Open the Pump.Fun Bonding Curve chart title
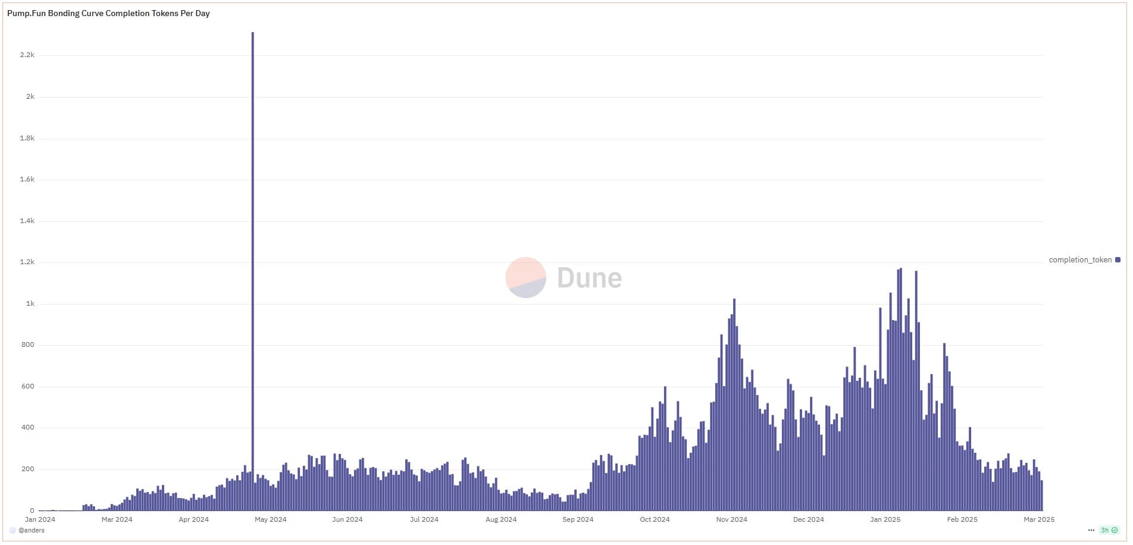This screenshot has height=545, width=1133. pyautogui.click(x=108, y=13)
